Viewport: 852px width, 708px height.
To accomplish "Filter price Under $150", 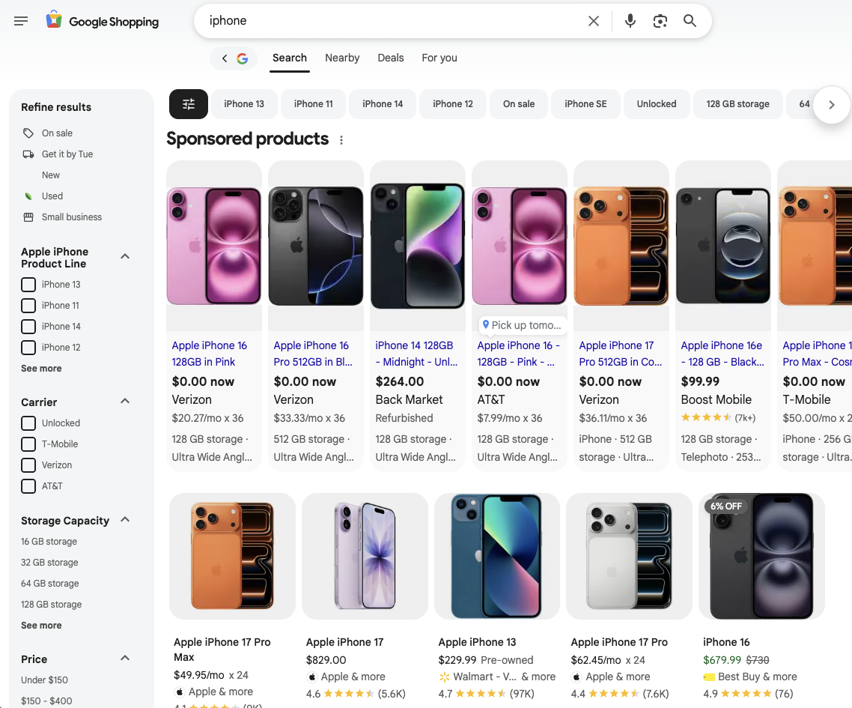I will click(45, 680).
